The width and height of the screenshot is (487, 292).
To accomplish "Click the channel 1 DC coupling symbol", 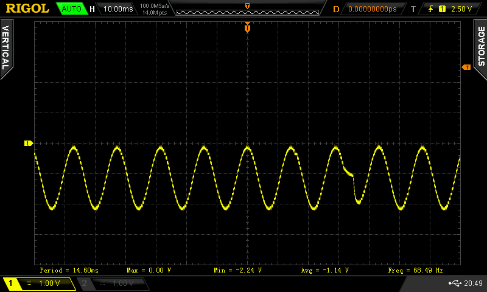I will point(29,283).
